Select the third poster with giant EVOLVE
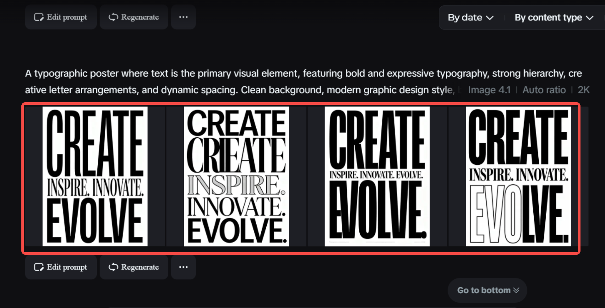The width and height of the screenshot is (605, 308). click(x=377, y=176)
